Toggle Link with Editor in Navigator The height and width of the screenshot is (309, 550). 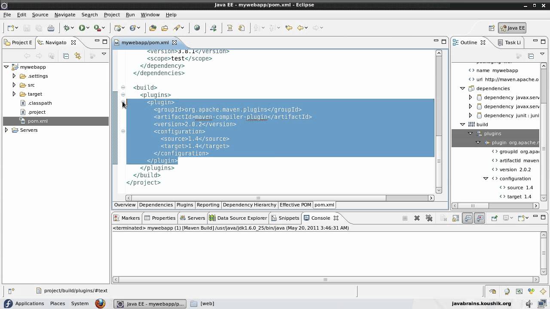coord(78,56)
